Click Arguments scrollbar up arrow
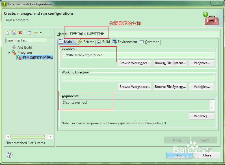Image resolution: width=225 pixels, height=165 pixels. pyautogui.click(x=212, y=103)
